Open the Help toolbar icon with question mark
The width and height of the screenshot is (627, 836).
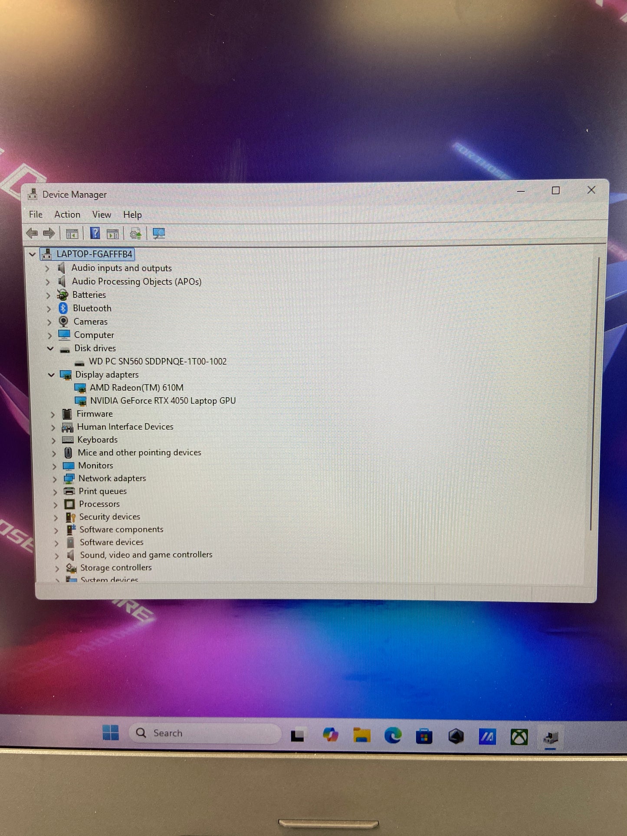click(95, 233)
